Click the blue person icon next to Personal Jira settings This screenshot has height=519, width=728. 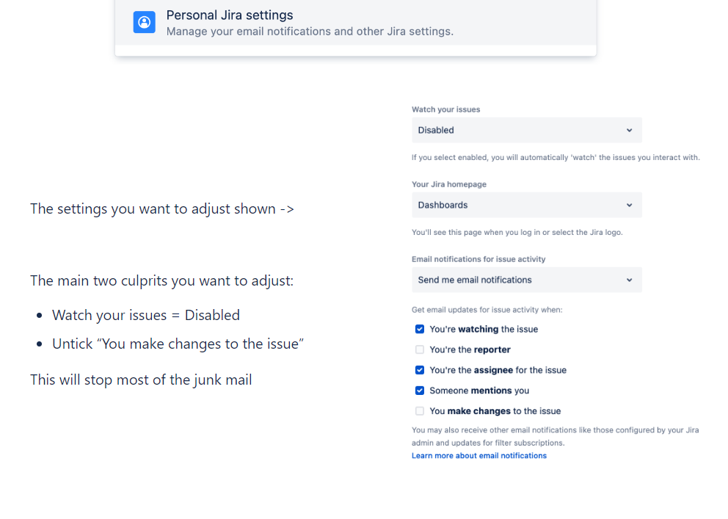coord(144,22)
